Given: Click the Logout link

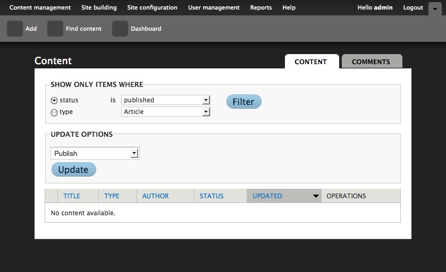Looking at the screenshot, I should click(413, 7).
